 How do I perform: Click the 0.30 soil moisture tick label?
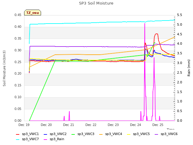[18, 50]
